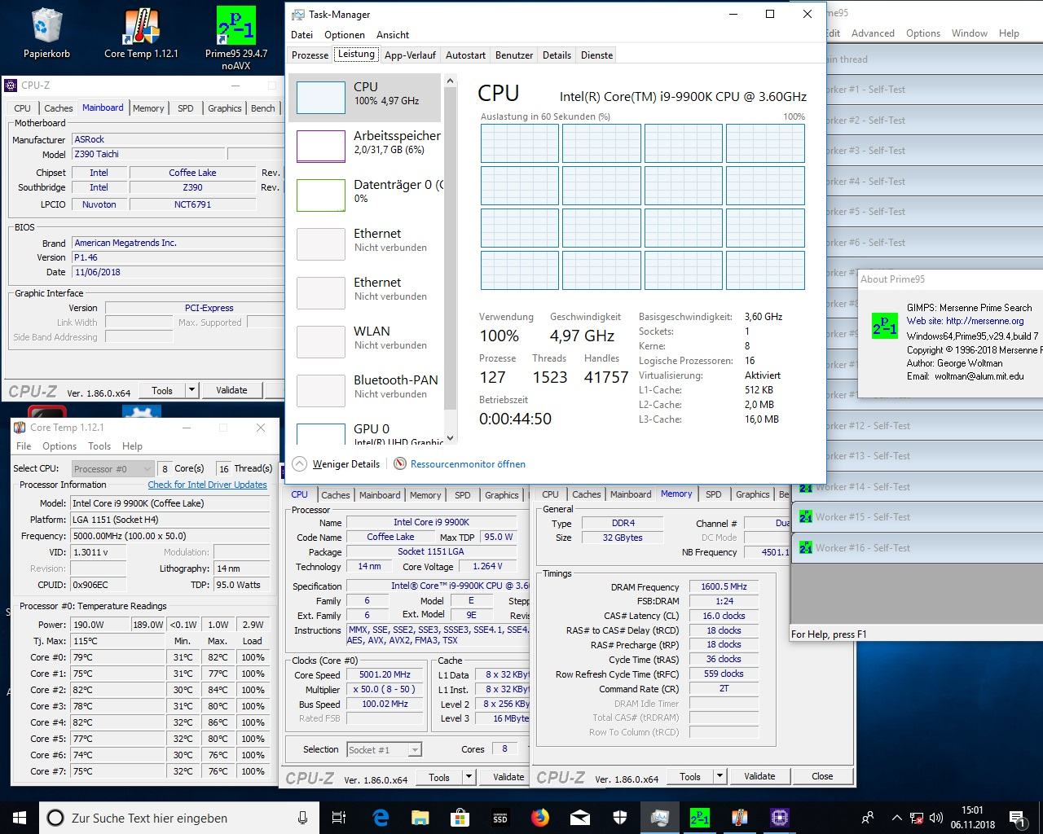Switch to Task Manager via taskbar icon
This screenshot has height=834, width=1043.
[x=659, y=818]
